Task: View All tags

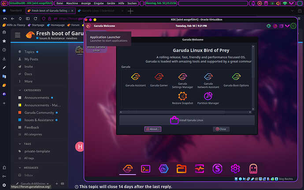Action: 29,158
